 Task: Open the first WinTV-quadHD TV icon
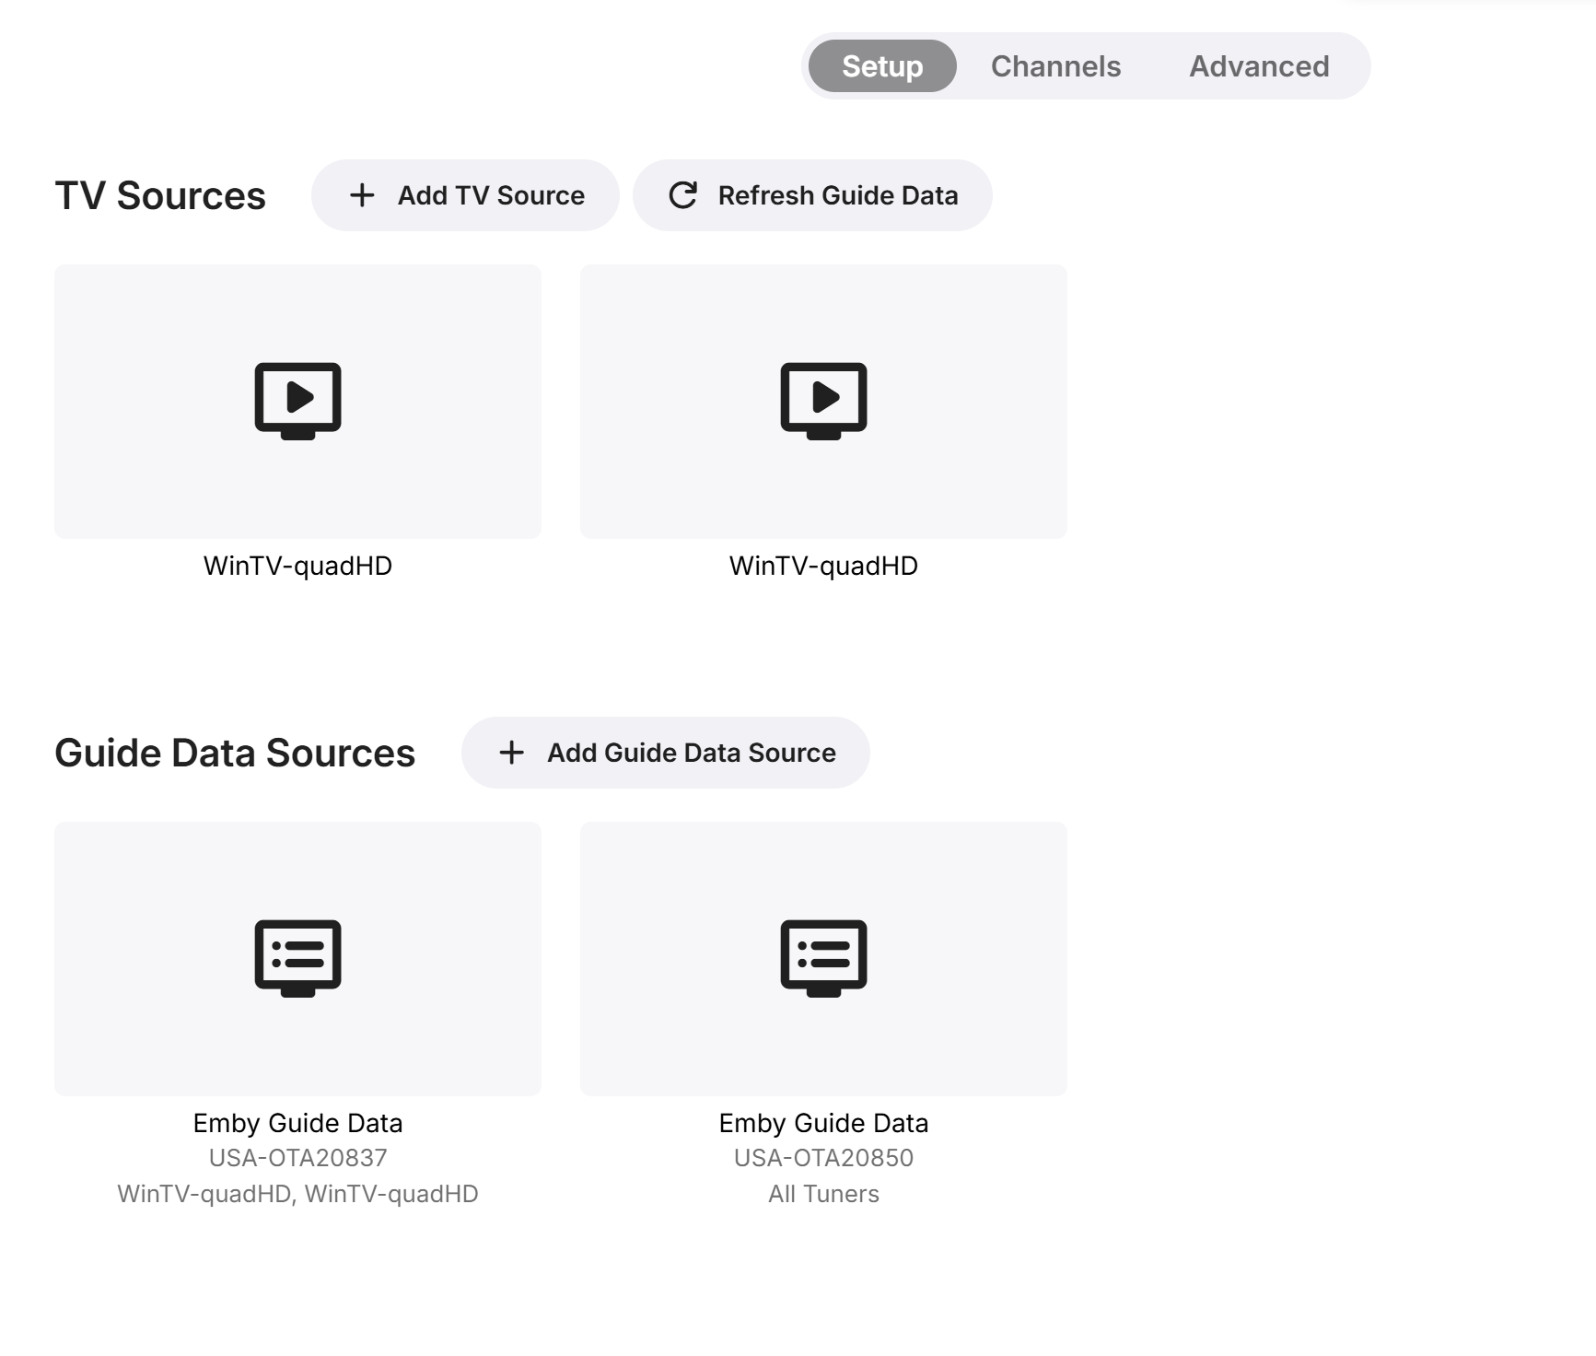click(x=297, y=401)
